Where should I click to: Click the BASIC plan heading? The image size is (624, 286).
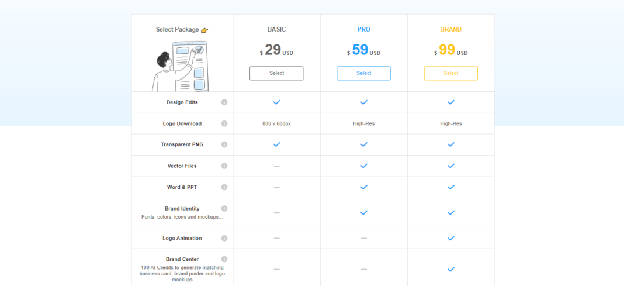click(276, 29)
